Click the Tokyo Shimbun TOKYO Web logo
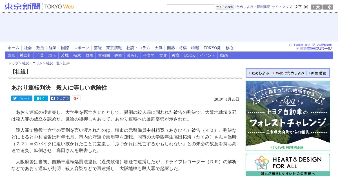 [39, 6]
